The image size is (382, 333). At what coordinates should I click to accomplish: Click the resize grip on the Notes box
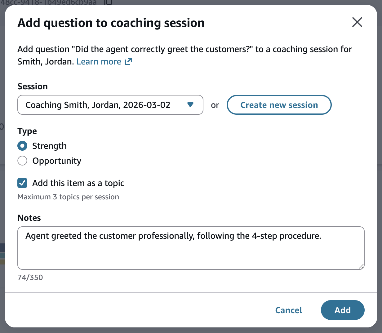(x=362, y=266)
